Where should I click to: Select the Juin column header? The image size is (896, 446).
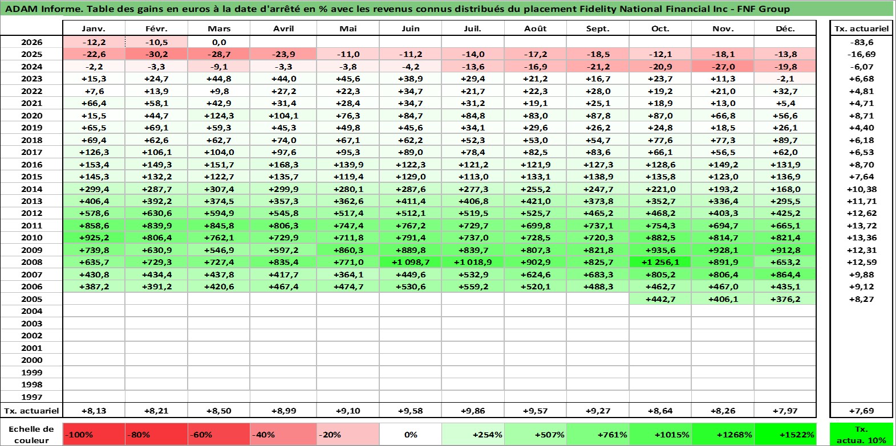tap(411, 28)
